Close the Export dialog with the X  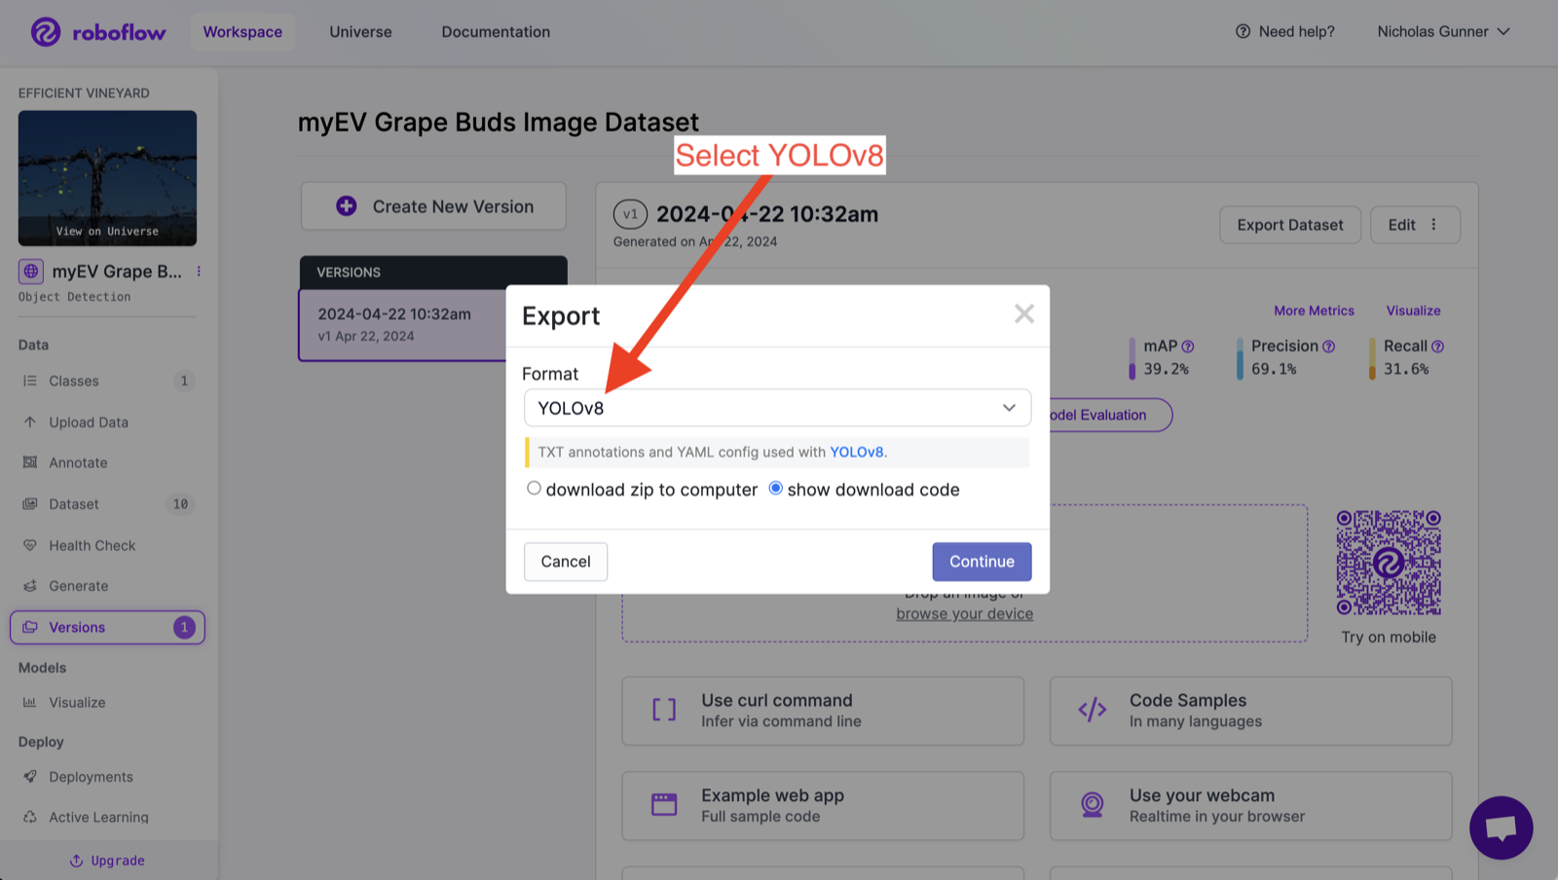[1023, 313]
